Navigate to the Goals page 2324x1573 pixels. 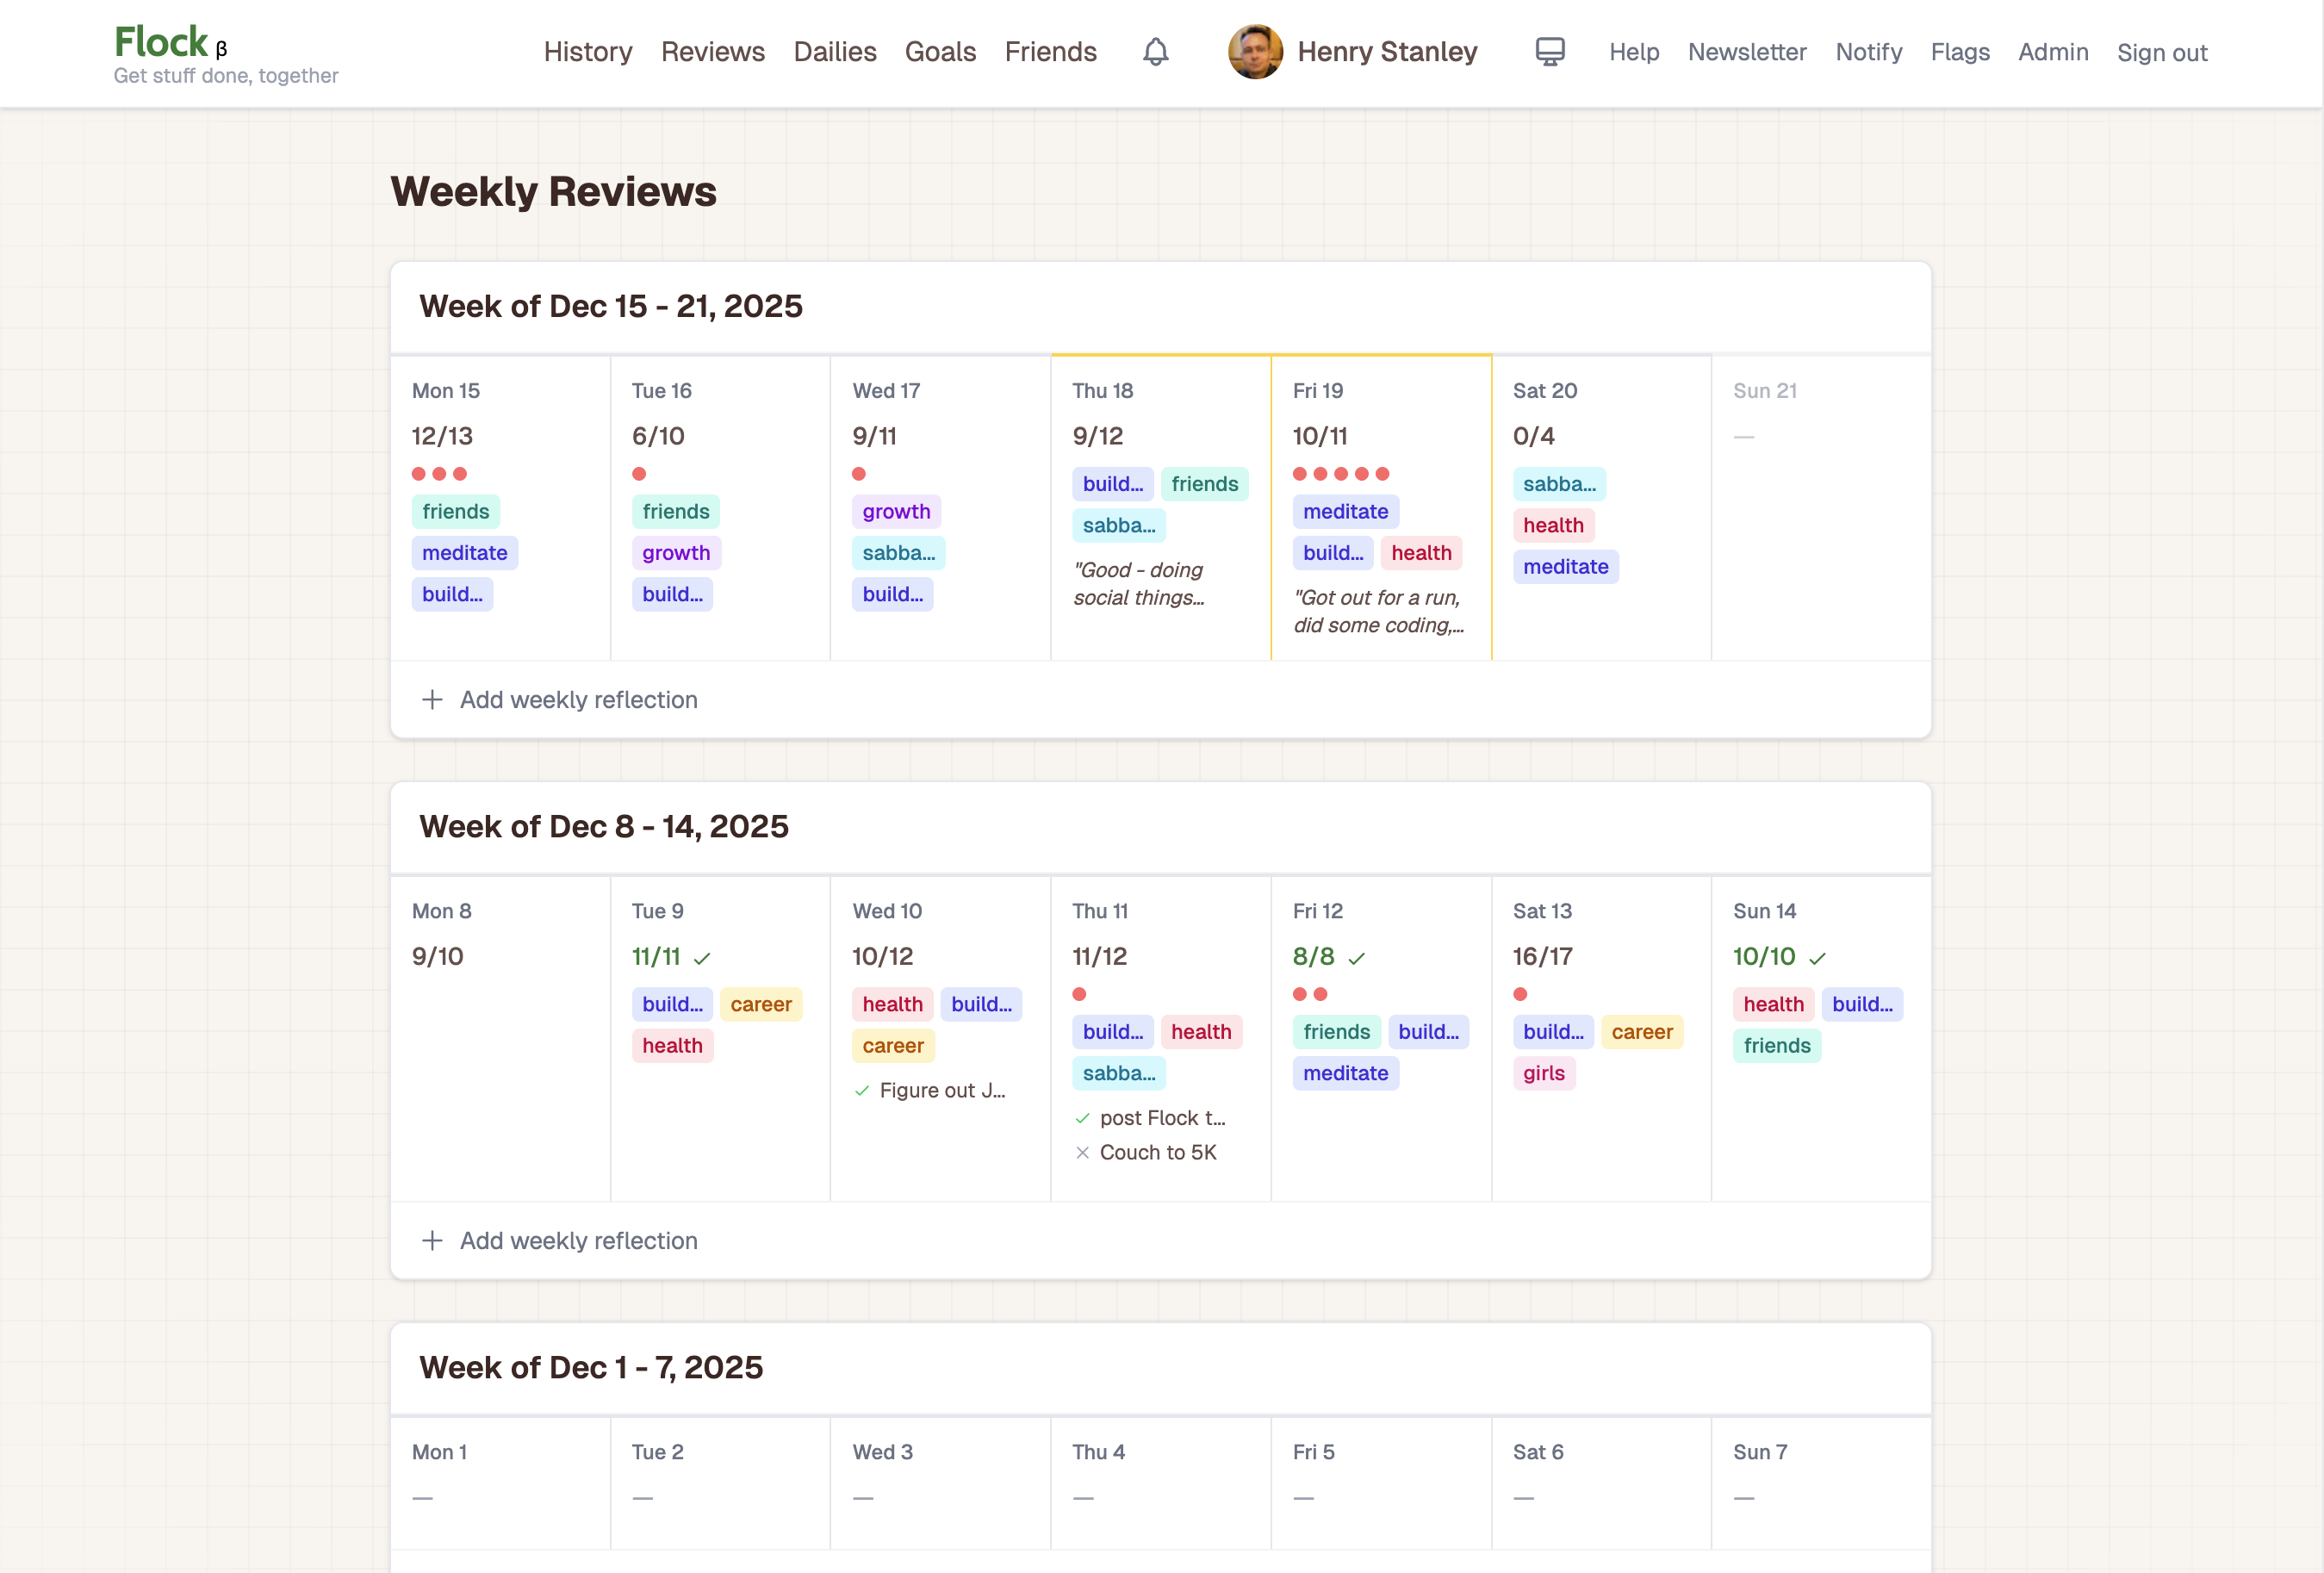coord(939,51)
